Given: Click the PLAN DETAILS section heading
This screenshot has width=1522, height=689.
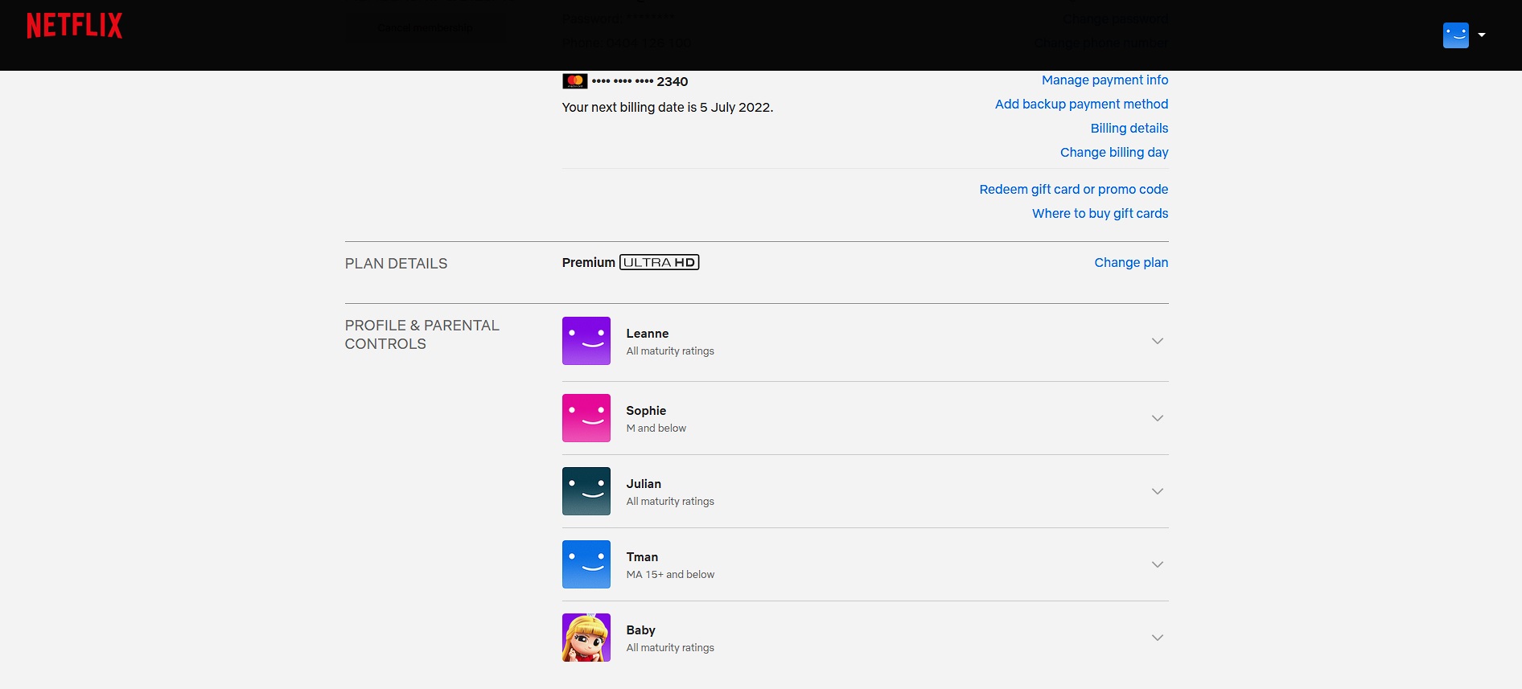Looking at the screenshot, I should click(396, 264).
